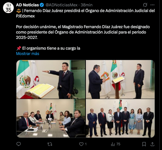Open AD Noticias profile avatar

tap(8, 8)
